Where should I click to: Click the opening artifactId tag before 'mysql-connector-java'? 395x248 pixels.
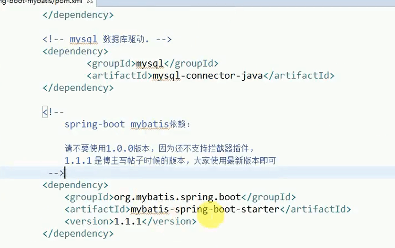coord(120,76)
